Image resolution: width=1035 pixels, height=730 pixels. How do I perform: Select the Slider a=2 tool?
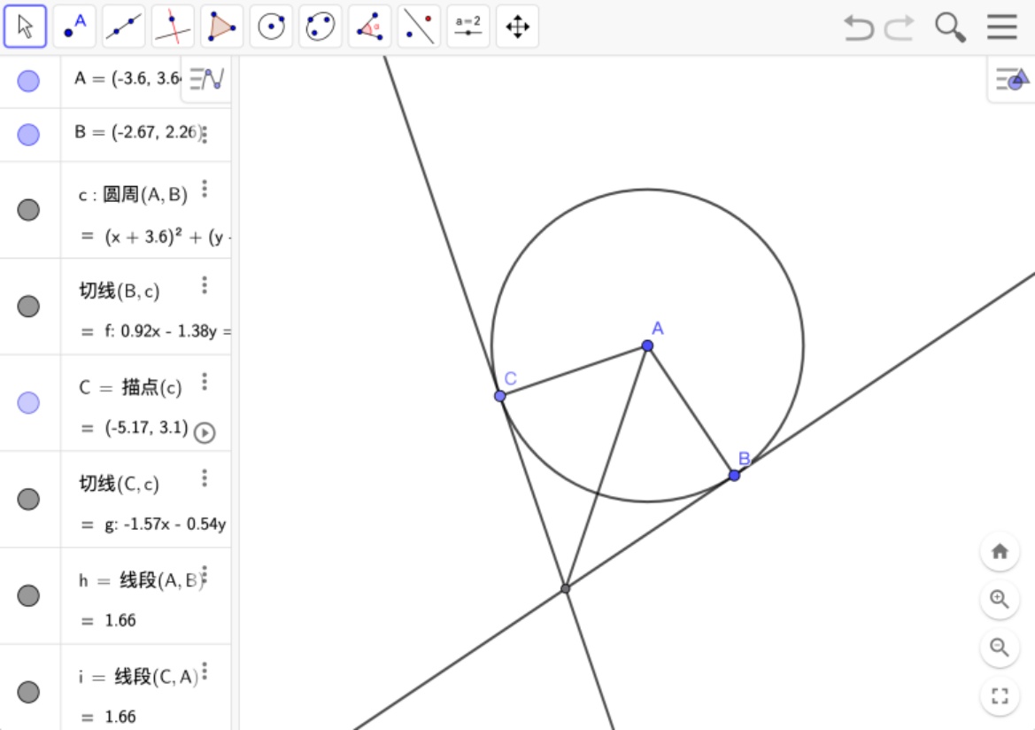(467, 27)
